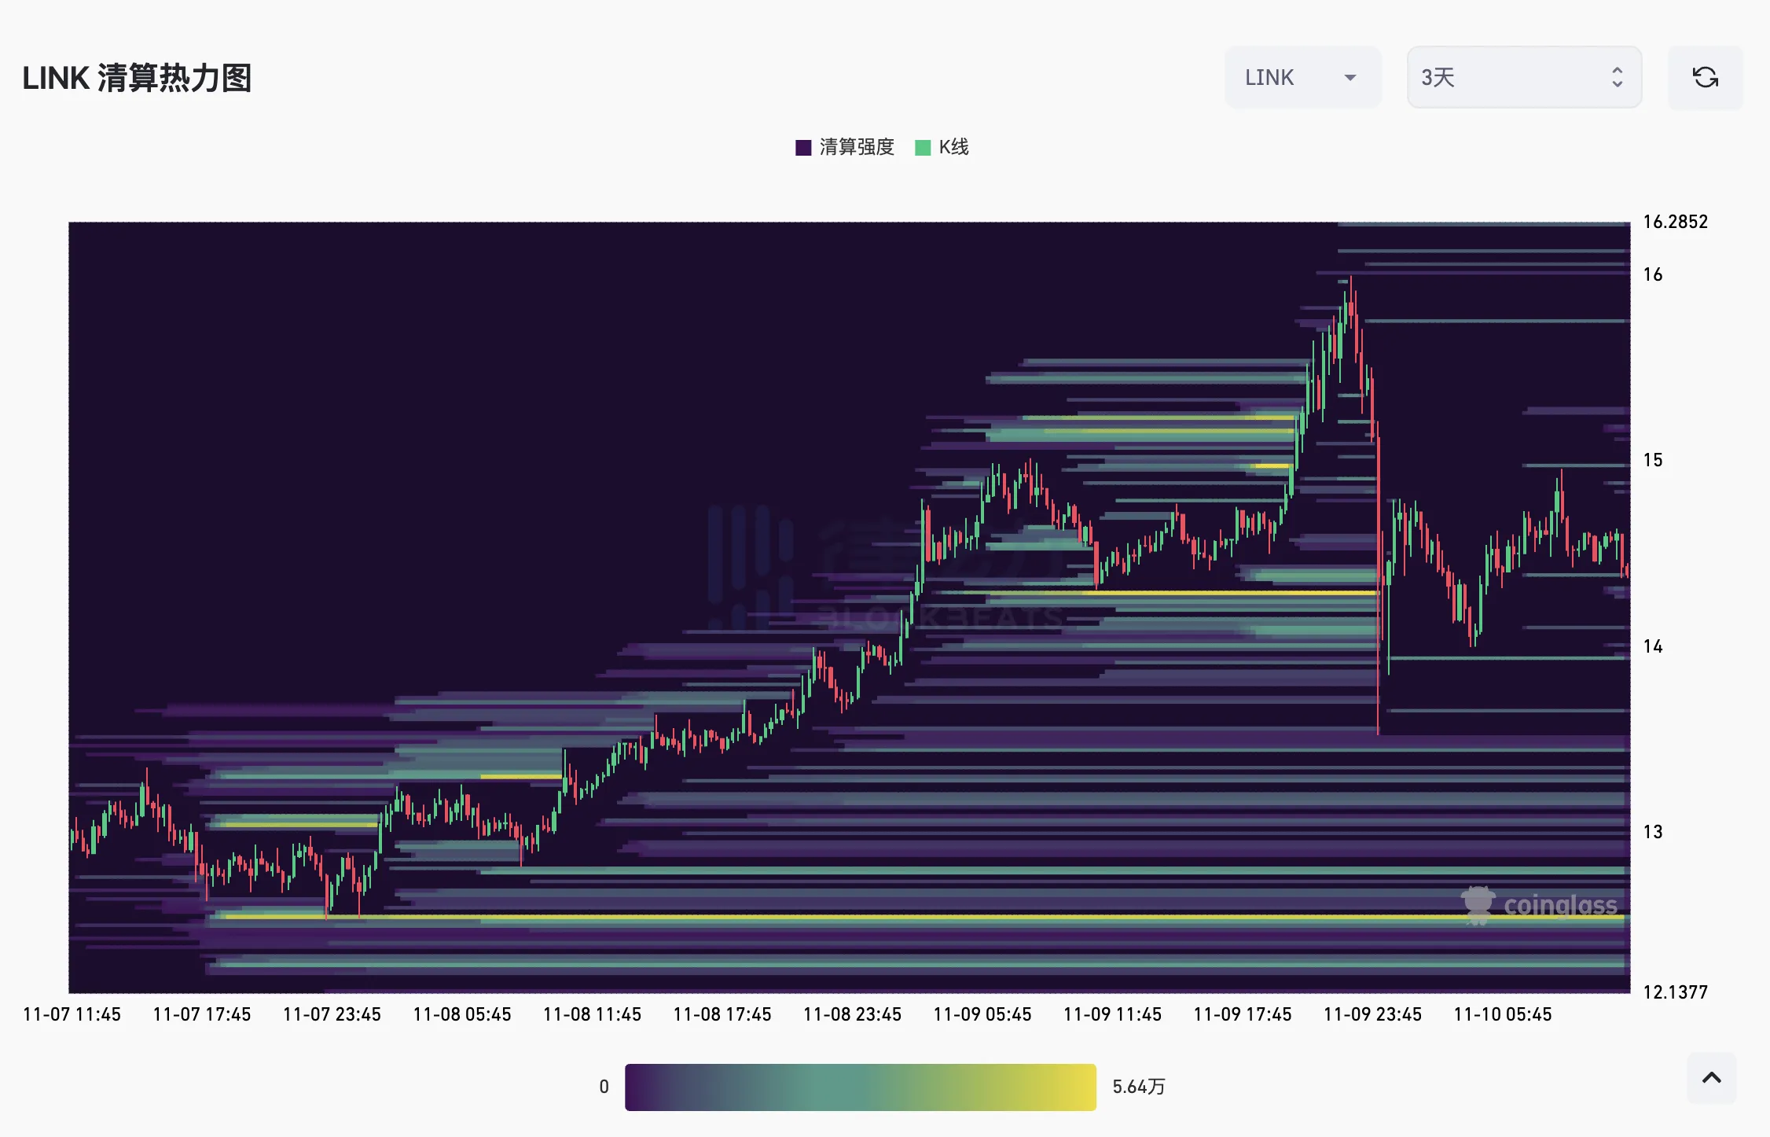Click the 11-09 23:45 time axis label
The width and height of the screenshot is (1770, 1137).
(1372, 1014)
